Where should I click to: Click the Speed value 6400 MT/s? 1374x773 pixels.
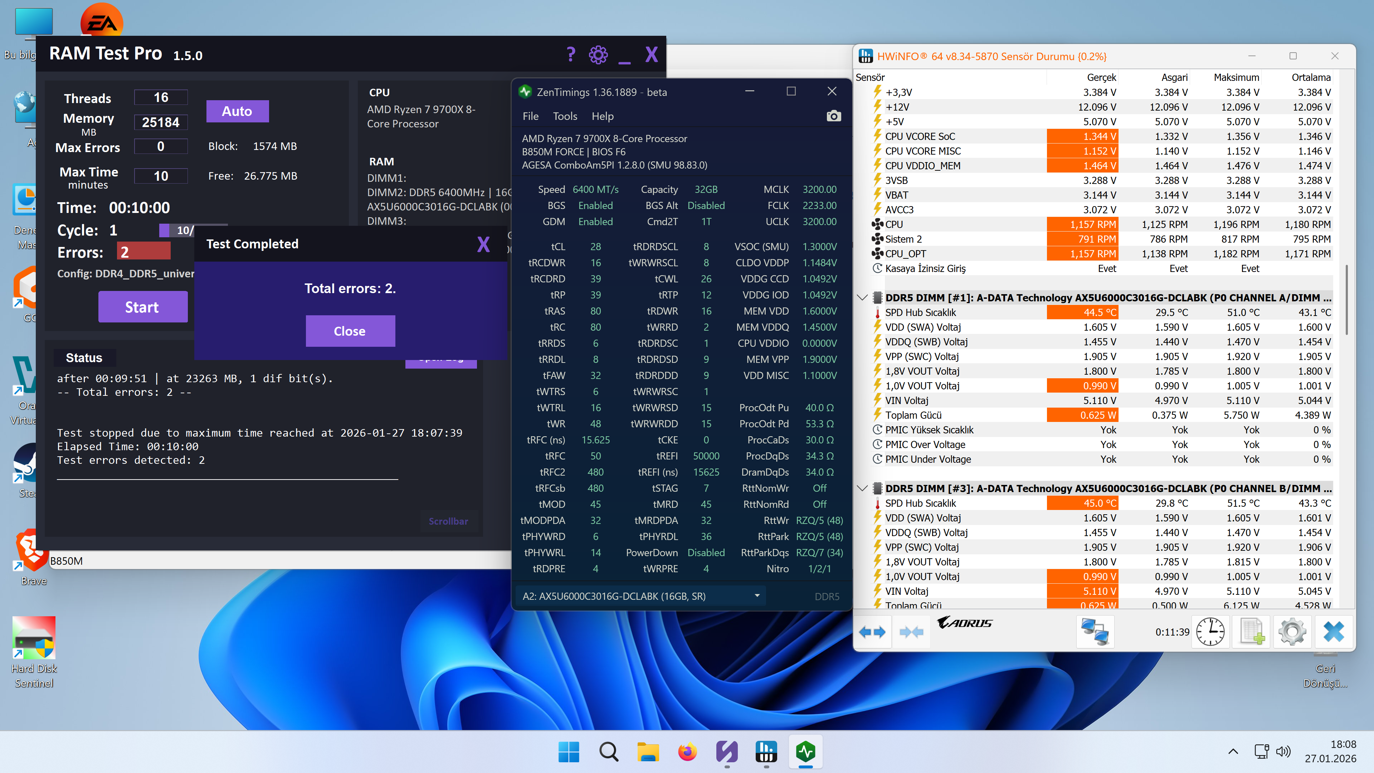(595, 189)
